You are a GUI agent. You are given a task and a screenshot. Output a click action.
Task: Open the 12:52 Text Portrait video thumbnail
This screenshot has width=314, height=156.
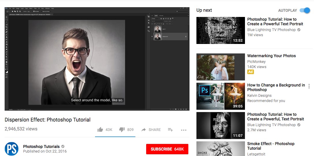220,30
